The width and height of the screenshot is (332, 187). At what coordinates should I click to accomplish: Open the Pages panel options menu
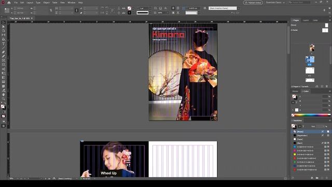coord(330,20)
